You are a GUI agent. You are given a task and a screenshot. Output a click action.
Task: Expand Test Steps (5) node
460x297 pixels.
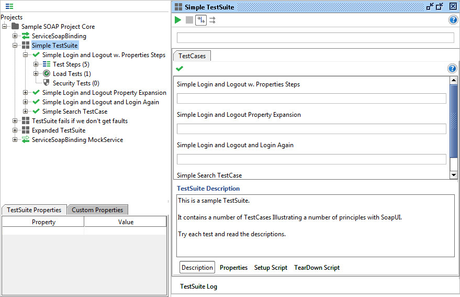tap(36, 64)
